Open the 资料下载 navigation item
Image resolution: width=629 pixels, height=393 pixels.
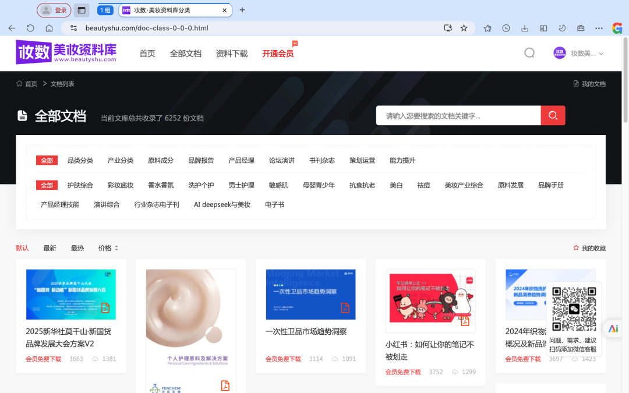[x=232, y=54]
